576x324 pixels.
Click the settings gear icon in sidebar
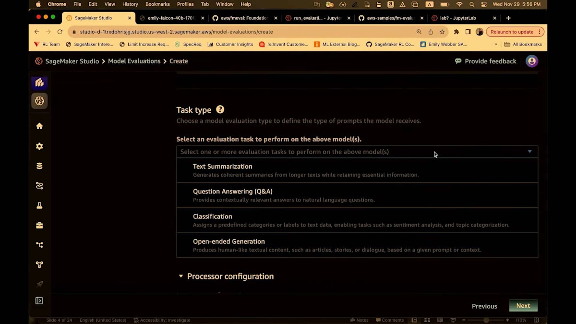pos(39,146)
